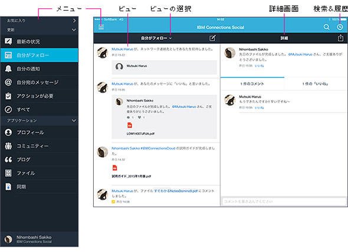Open アクションが必要 menu item
The width and height of the screenshot is (348, 252).
pos(40,96)
